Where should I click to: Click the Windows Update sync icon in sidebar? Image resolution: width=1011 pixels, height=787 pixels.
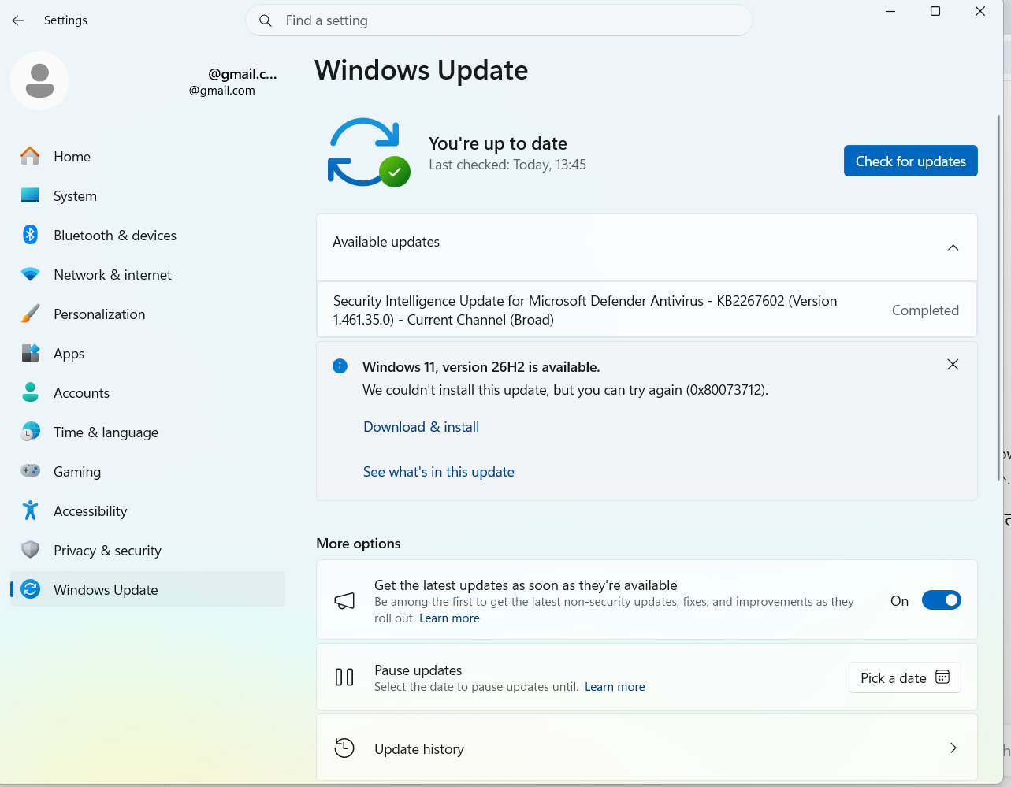coord(30,589)
